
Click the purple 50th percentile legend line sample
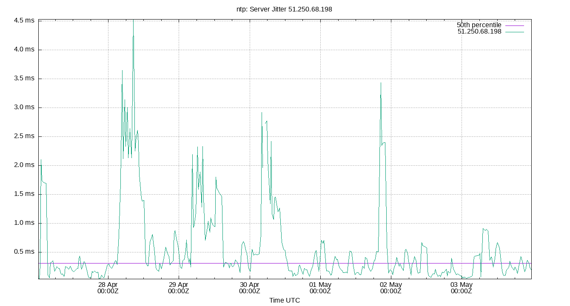pyautogui.click(x=515, y=25)
